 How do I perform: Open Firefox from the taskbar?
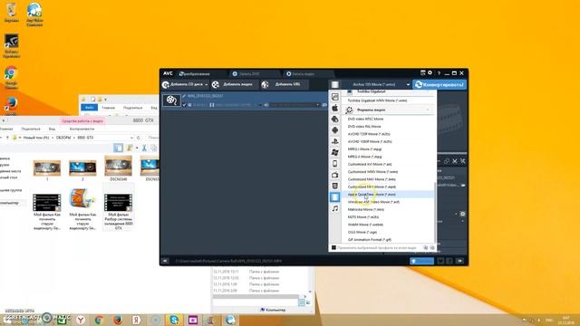[x=118, y=320]
